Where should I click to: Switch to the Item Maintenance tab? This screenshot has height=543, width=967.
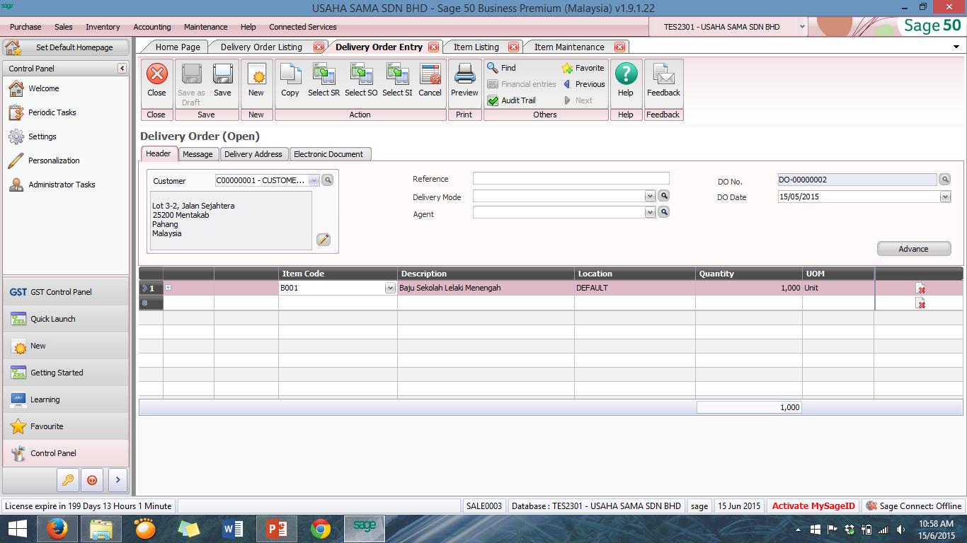point(569,47)
